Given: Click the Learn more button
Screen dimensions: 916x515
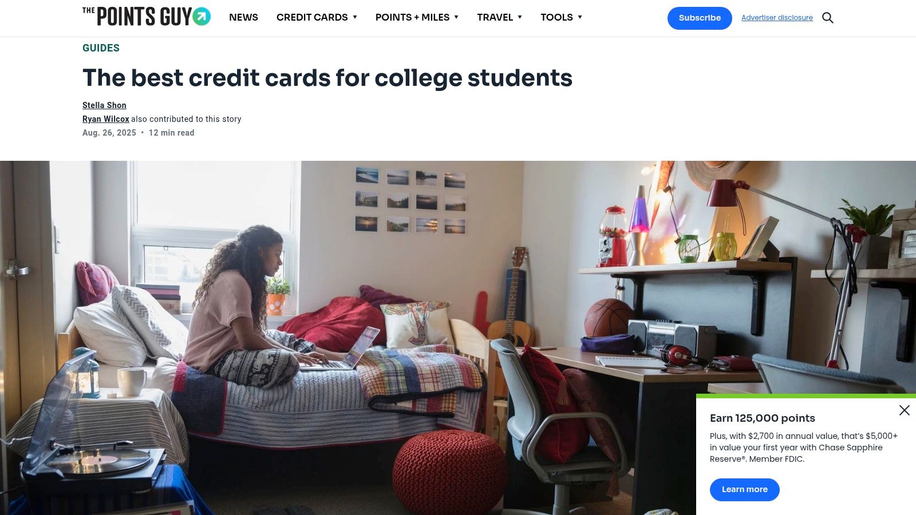Looking at the screenshot, I should click(744, 490).
